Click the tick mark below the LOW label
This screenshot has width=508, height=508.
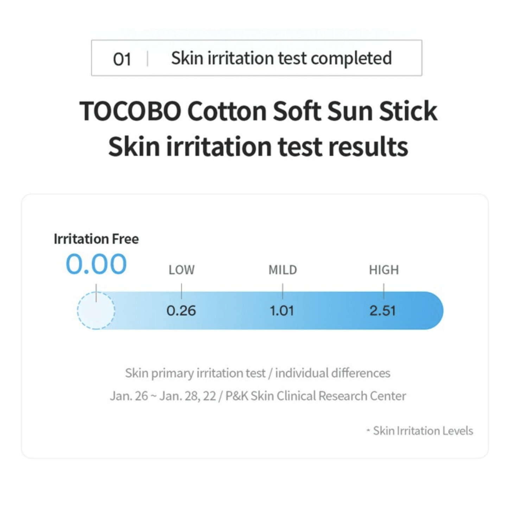(x=182, y=291)
